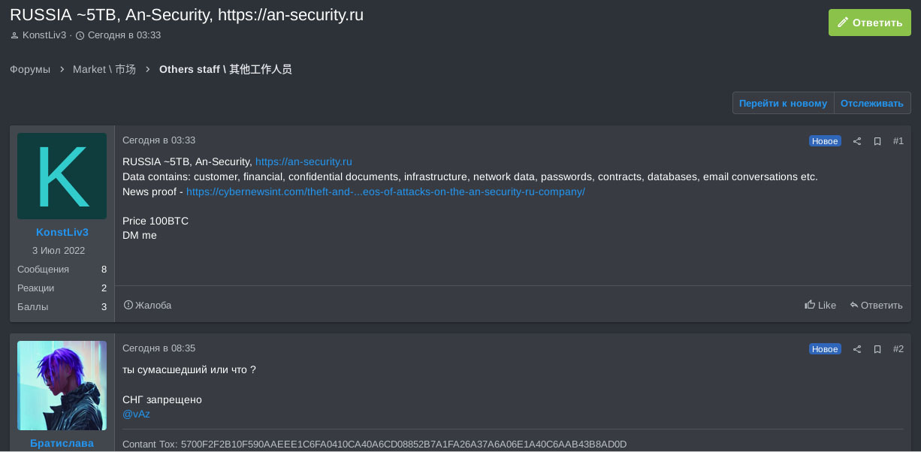Click the share icon on post #2

(857, 349)
